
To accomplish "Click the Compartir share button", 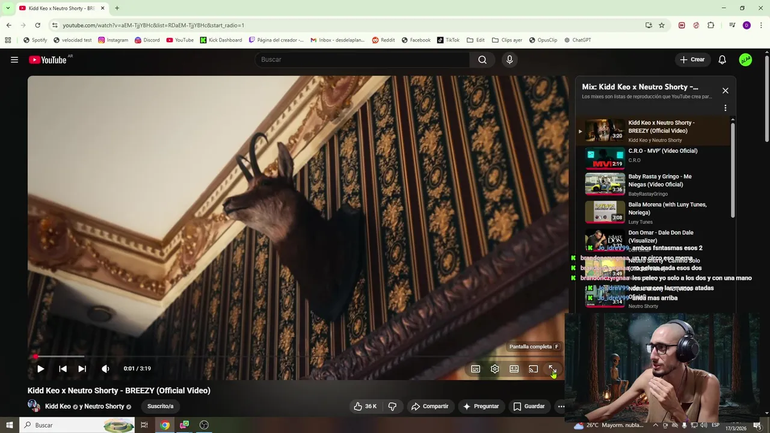I will [x=430, y=407].
